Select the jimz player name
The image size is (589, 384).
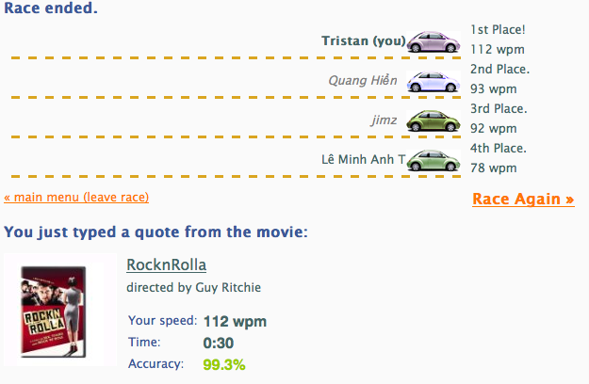point(384,120)
